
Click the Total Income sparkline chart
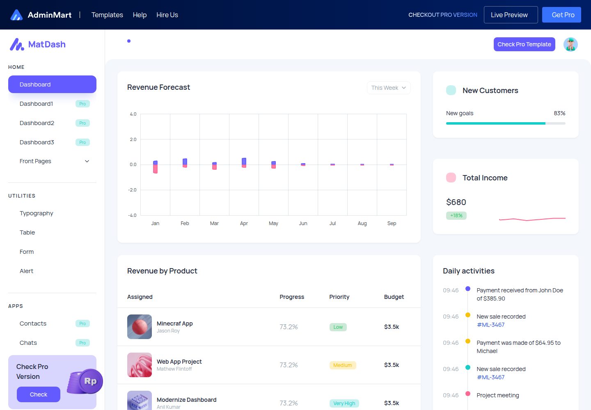pyautogui.click(x=532, y=219)
